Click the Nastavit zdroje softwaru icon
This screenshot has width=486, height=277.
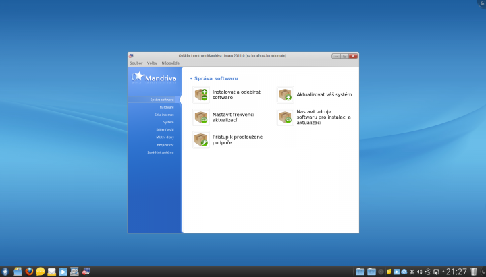tap(286, 117)
